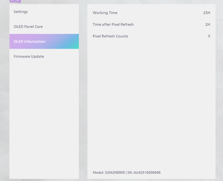Click the Working Time label
Screen dimensions: 223x181
click(x=105, y=13)
